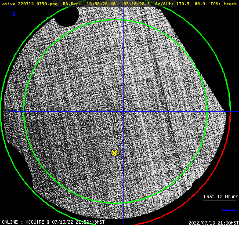Click the Dec value -03:16:28.3
The image size is (239, 225).
(135, 4)
